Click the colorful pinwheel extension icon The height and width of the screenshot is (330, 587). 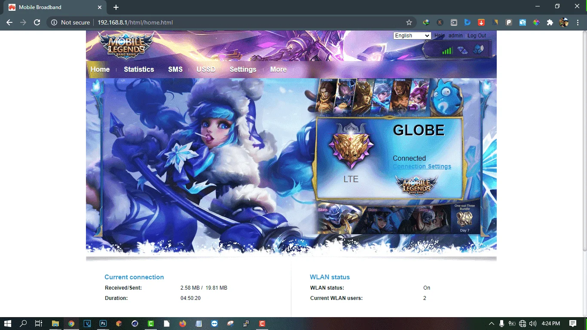pyautogui.click(x=536, y=22)
